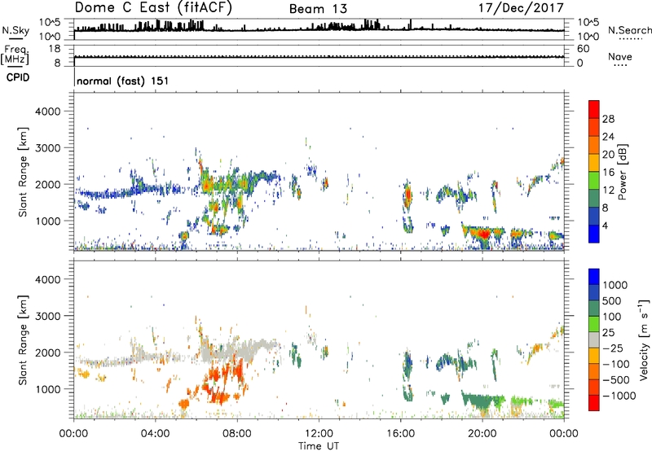The image size is (652, 451).
Task: Click the 'Freq. [MHz]' label
Action: (x=15, y=55)
